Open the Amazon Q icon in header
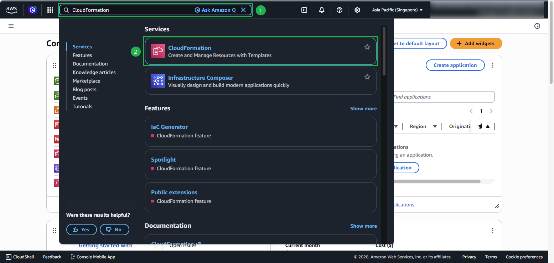This screenshot has height=263, width=554. (32, 10)
